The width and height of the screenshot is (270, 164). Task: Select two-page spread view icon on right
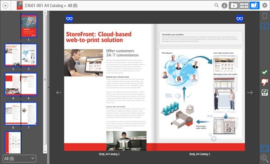coord(265,26)
